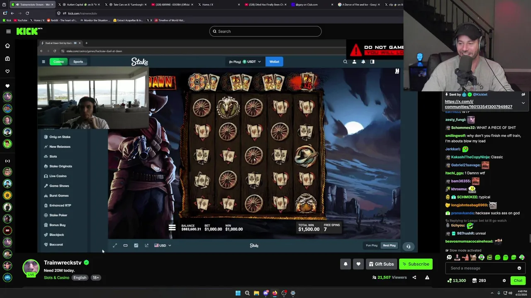Screen dimensions: 531x298
Task: Go to Kick Home in sidebar
Action: [x=7, y=46]
